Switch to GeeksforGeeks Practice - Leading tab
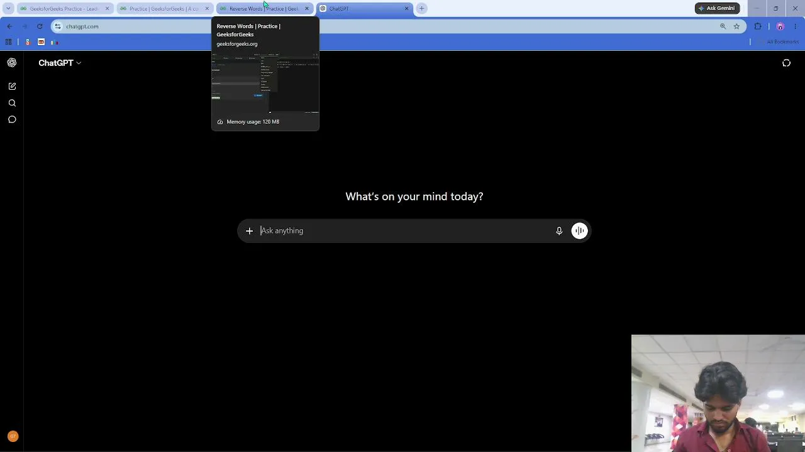This screenshot has width=805, height=452. click(64, 8)
